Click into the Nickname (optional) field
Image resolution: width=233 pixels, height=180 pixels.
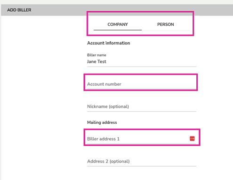tap(142, 106)
